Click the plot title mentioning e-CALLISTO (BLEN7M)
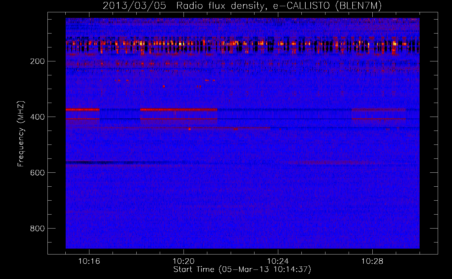The width and height of the screenshot is (452, 279). click(242, 6)
